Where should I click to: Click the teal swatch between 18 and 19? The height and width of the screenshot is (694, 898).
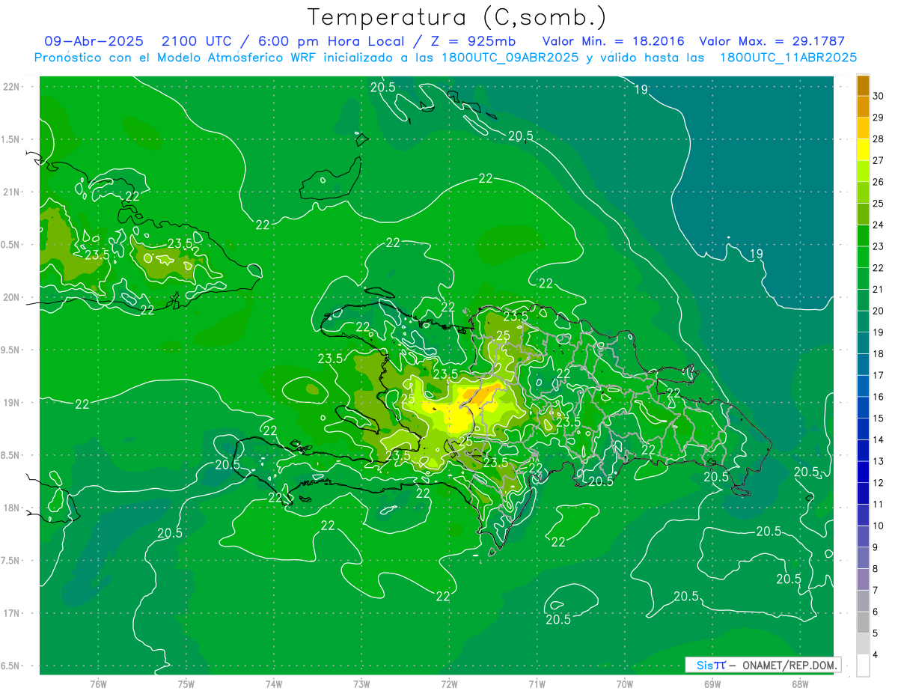click(x=863, y=343)
